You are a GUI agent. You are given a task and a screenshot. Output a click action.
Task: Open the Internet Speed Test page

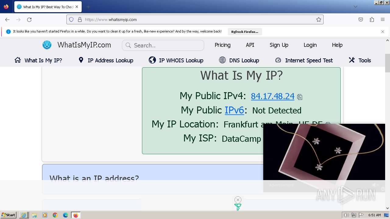[x=309, y=60]
